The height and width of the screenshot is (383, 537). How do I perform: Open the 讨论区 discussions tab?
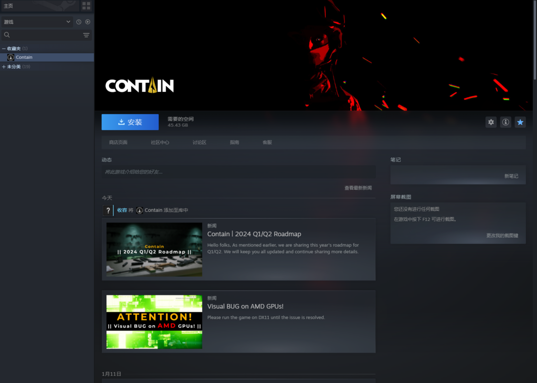click(199, 143)
